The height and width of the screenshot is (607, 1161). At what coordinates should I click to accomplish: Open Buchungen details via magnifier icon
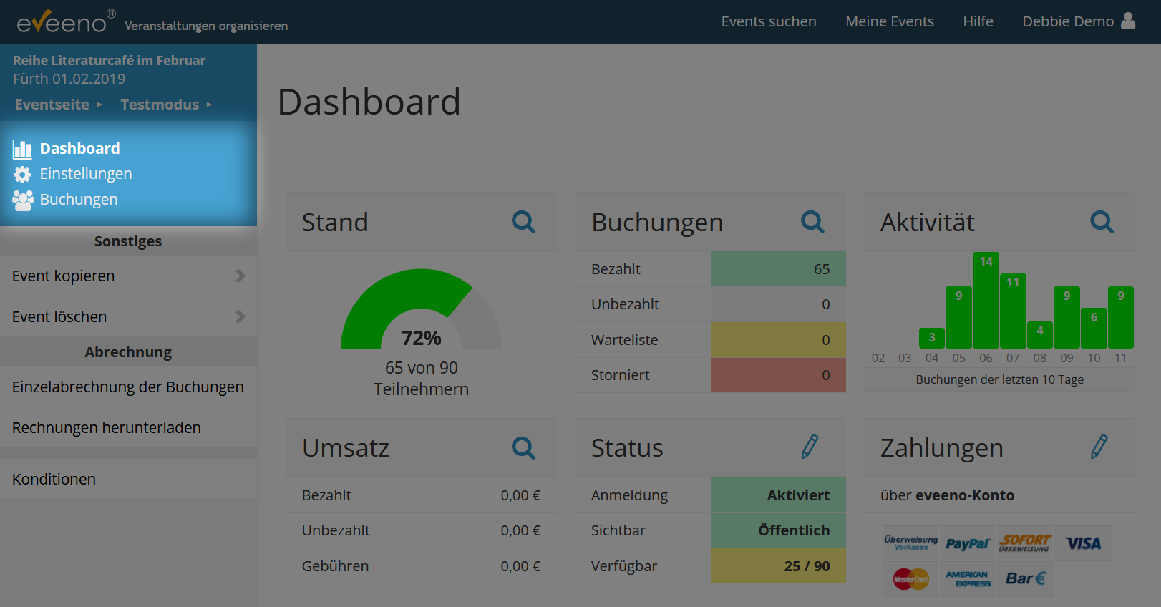812,222
